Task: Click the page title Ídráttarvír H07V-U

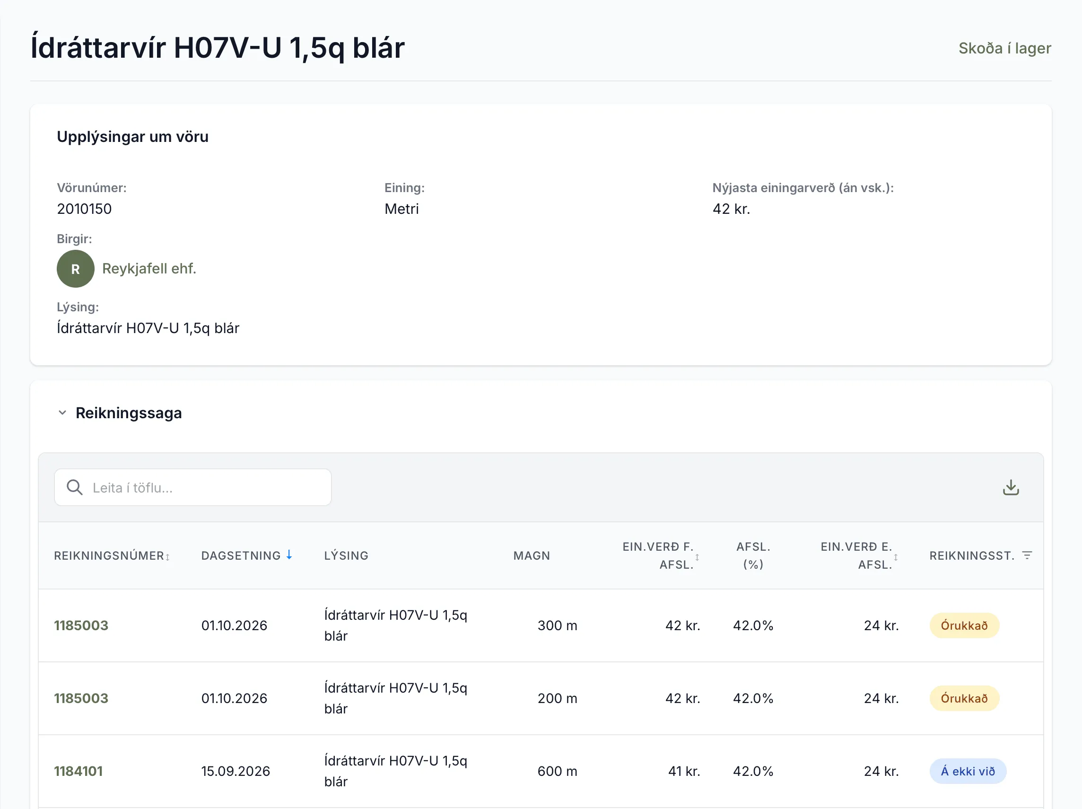Action: pyautogui.click(x=218, y=48)
